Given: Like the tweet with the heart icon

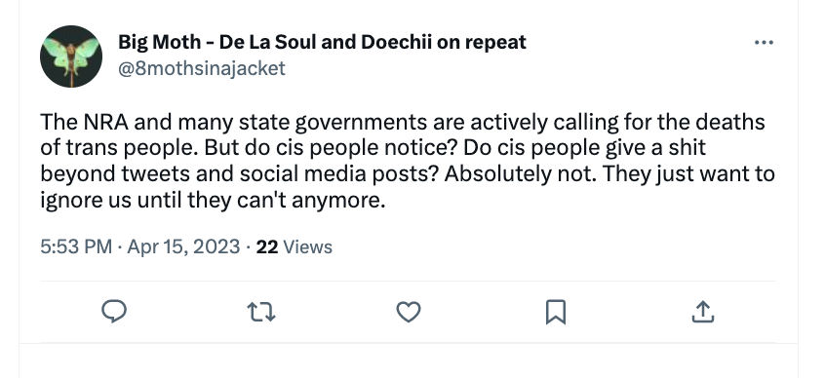Looking at the screenshot, I should point(409,312).
